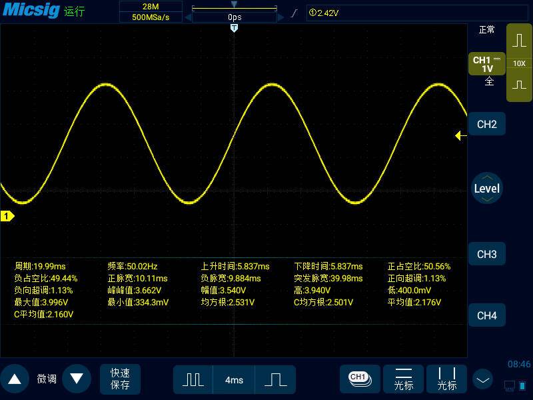533x400 pixels.
Task: Select the 峰峰值:3.662V measurement
Action: click(x=135, y=290)
